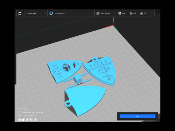The height and width of the screenshot is (131, 175).
Task: Switch to top view cube icon
Action: (x=27, y=120)
